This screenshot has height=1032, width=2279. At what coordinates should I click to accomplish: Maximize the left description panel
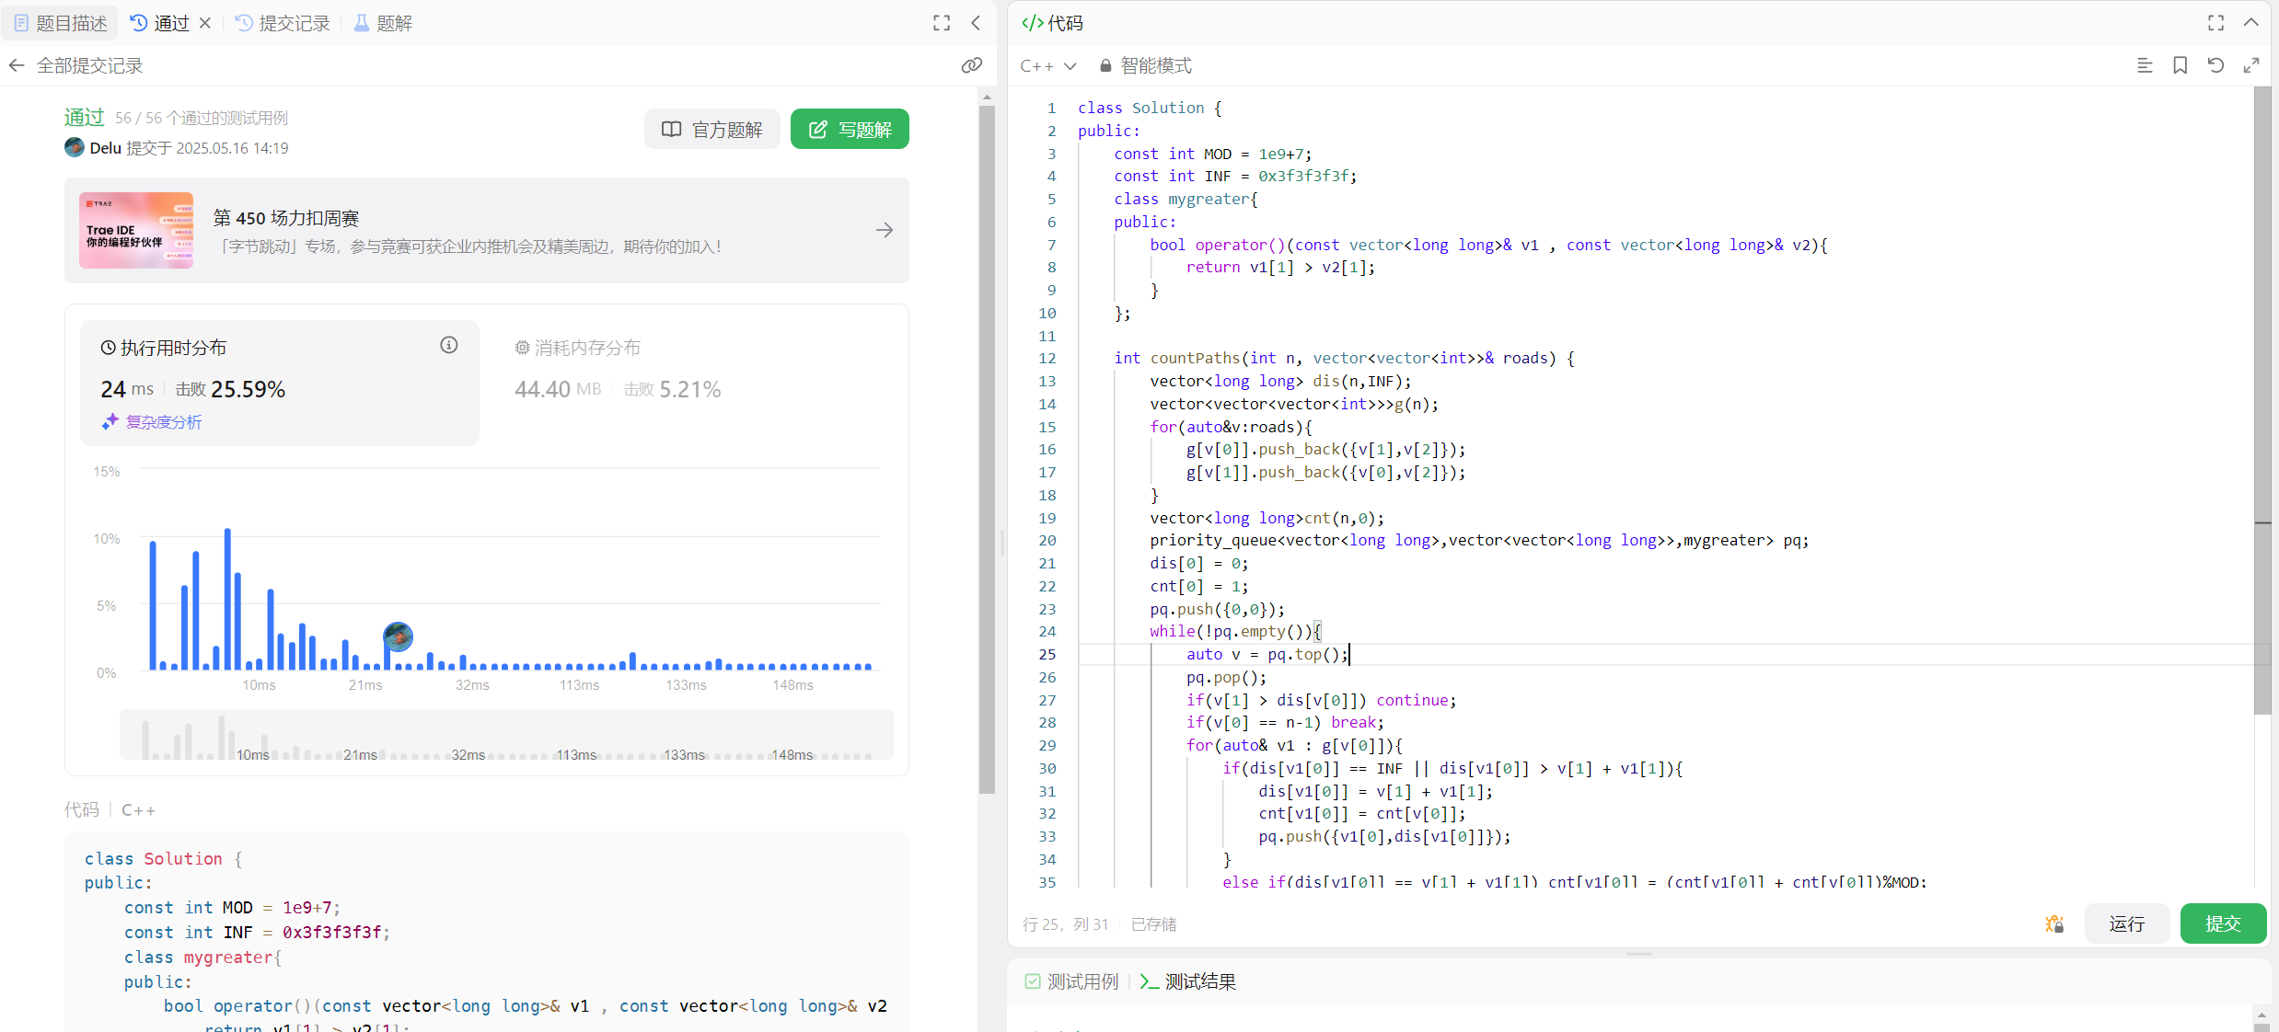941,23
